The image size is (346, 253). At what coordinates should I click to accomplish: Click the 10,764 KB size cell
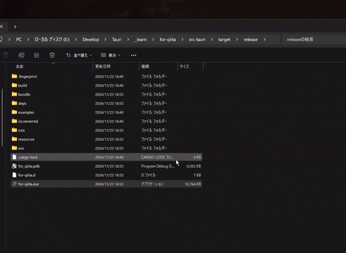[x=193, y=184]
